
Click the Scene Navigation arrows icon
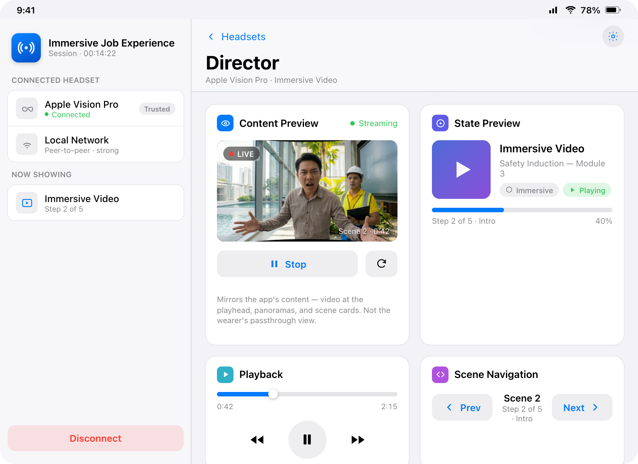click(440, 374)
